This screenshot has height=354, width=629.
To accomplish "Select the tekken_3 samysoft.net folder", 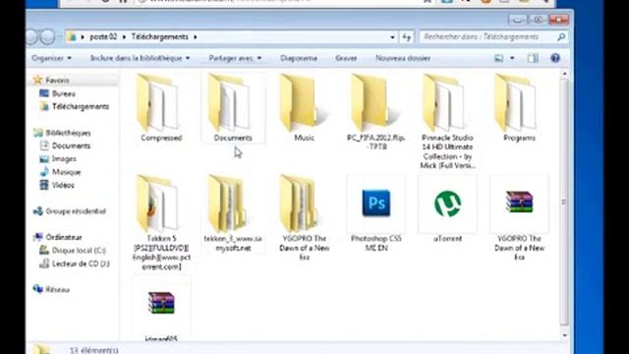I will (x=233, y=212).
